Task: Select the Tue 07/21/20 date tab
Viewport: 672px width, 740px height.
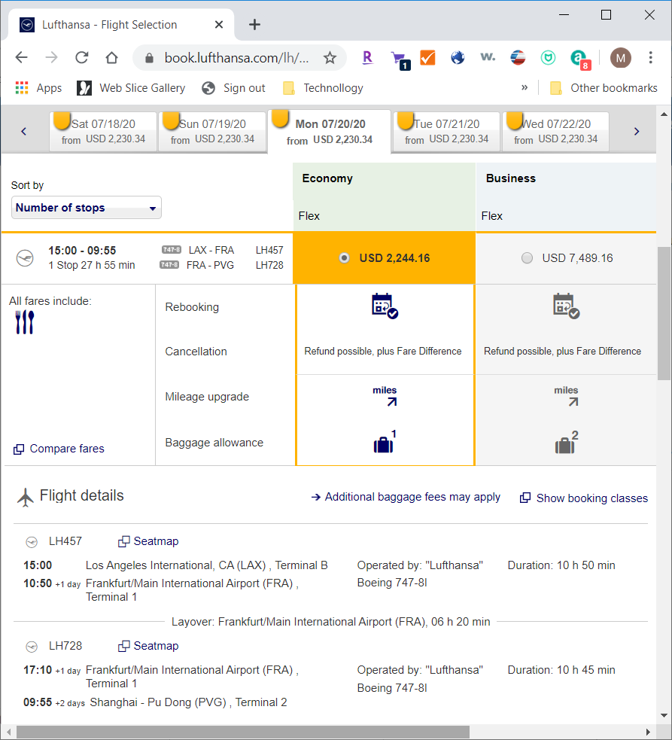Action: [x=446, y=131]
